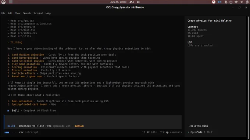Click the volume speaker icon in top bar
This screenshot has height=140, width=250.
[x=138, y=2]
